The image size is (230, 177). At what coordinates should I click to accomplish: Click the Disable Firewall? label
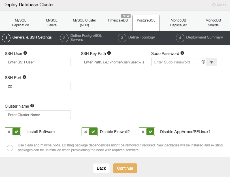click(x=115, y=132)
